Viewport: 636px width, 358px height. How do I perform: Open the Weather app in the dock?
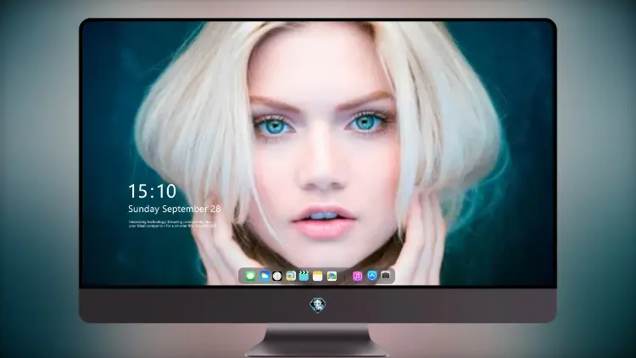(x=265, y=276)
